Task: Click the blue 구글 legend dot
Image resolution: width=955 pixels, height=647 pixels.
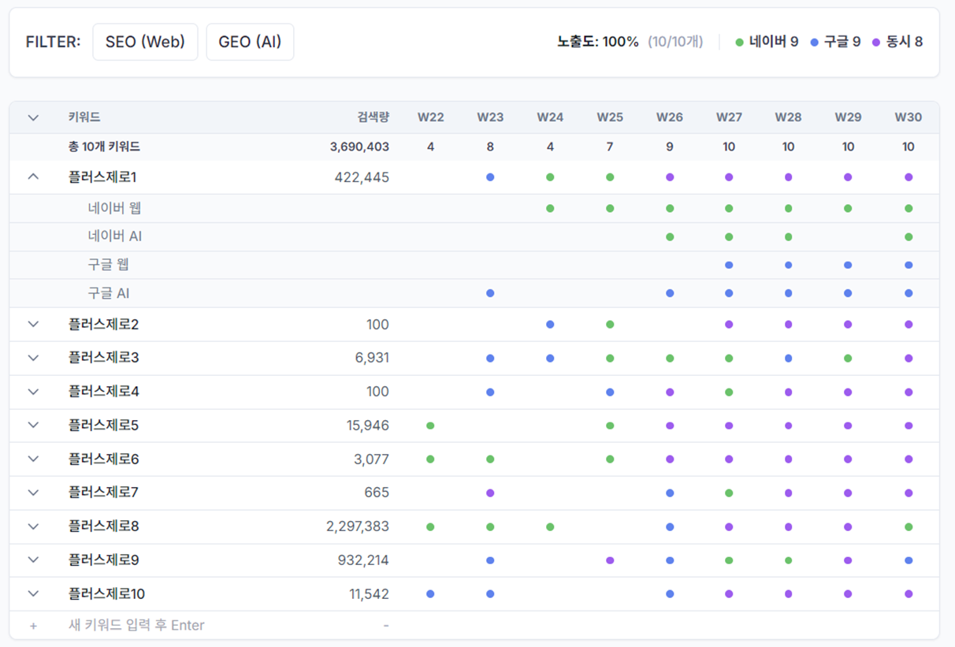Action: (815, 42)
